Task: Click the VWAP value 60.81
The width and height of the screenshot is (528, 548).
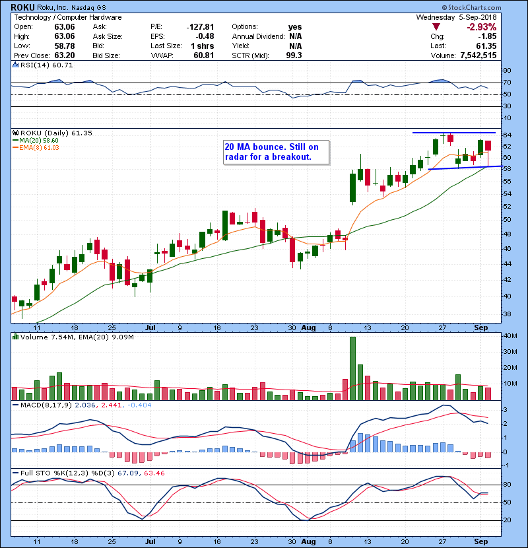Action: point(204,55)
